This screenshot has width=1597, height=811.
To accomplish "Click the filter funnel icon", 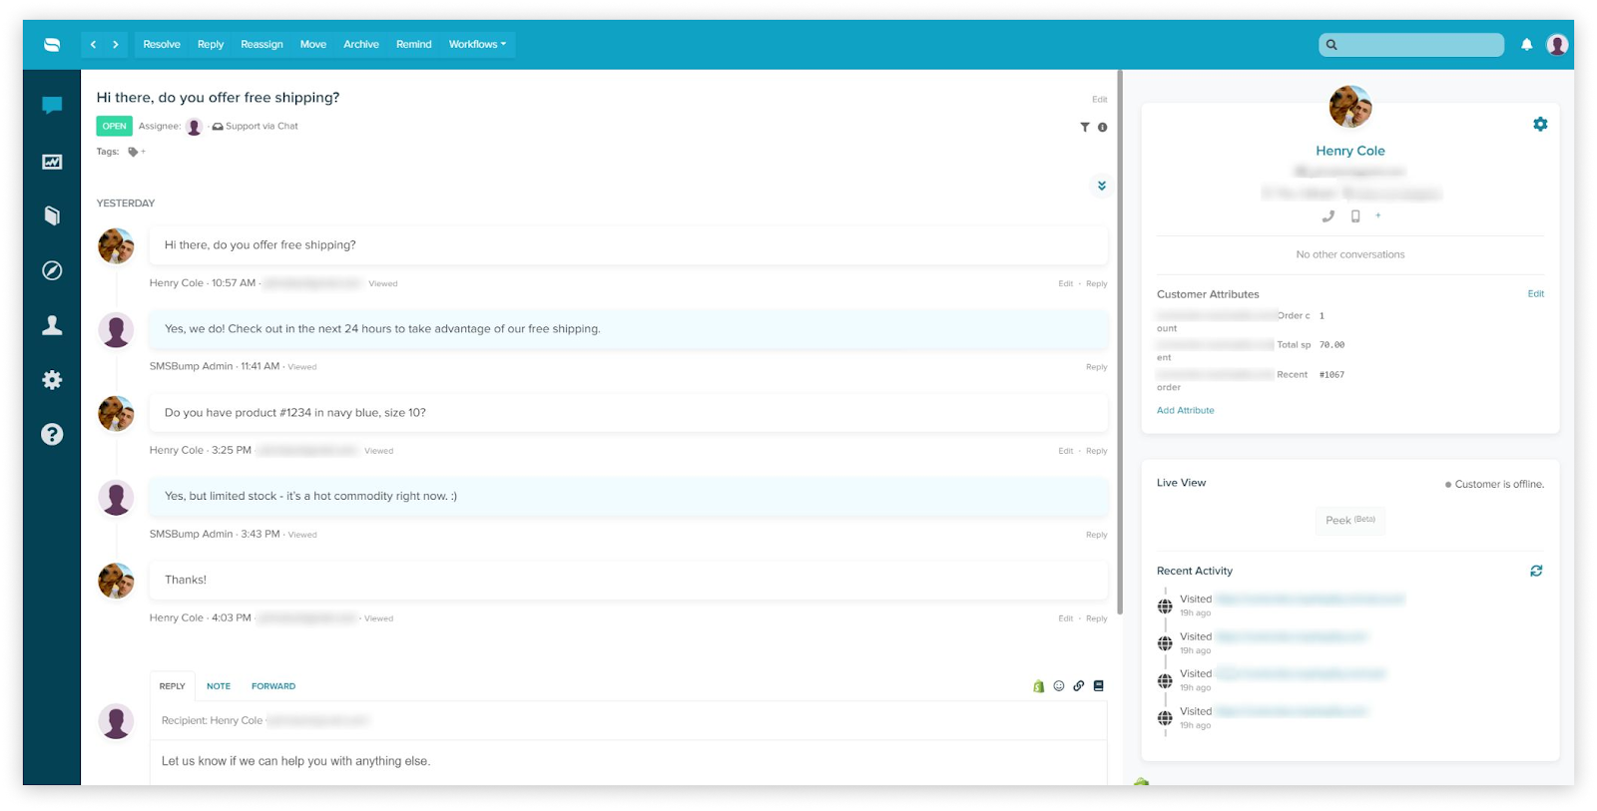I will click(x=1085, y=127).
